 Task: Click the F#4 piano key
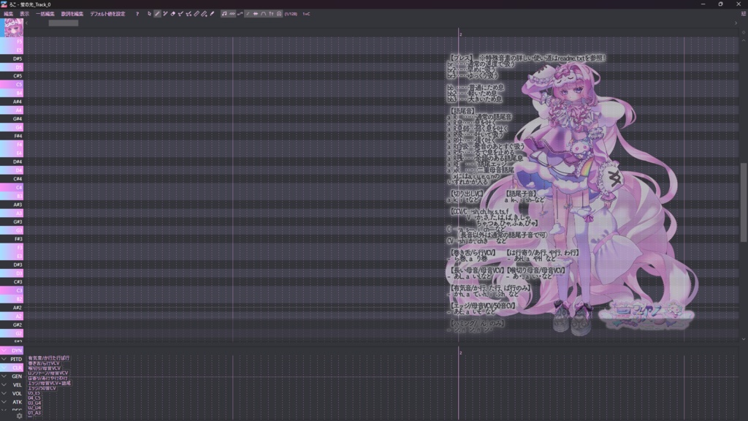pyautogui.click(x=12, y=136)
